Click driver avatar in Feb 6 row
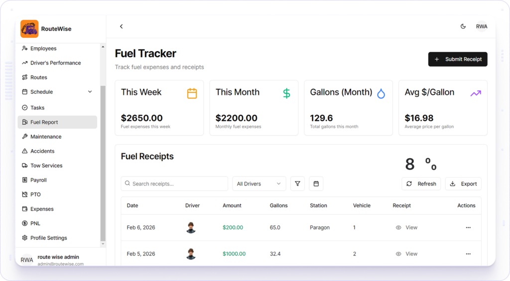The image size is (510, 281). [x=191, y=227]
